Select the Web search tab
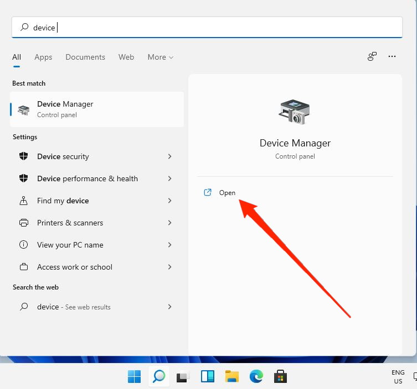The image size is (417, 389). (x=126, y=57)
